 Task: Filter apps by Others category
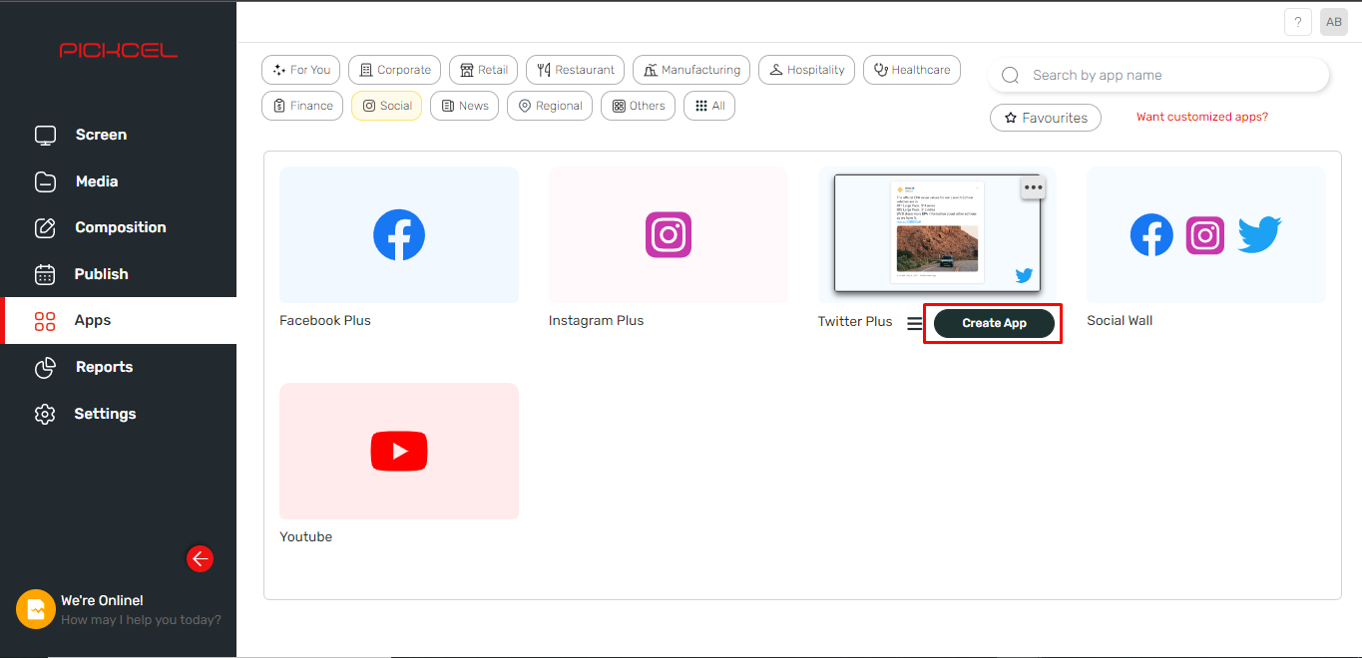point(638,106)
